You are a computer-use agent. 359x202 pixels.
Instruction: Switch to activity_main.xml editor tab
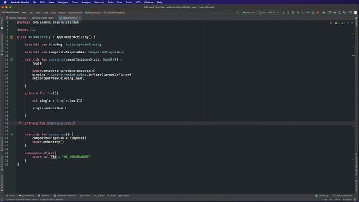pos(16,17)
